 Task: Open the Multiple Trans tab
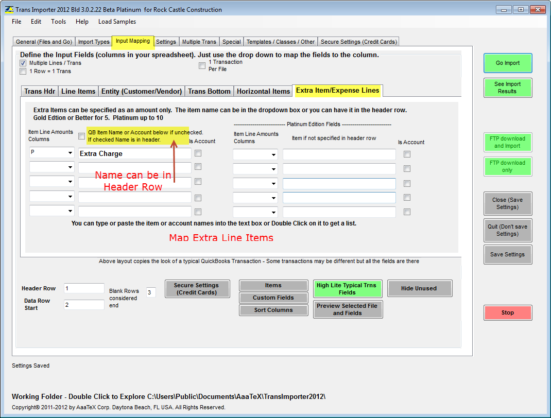199,42
